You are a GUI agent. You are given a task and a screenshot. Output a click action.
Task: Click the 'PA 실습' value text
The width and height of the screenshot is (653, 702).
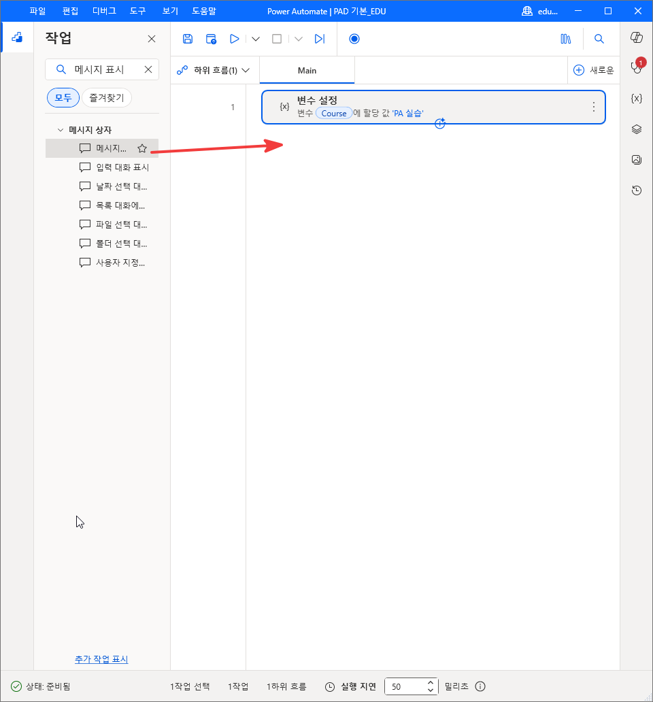(x=407, y=114)
